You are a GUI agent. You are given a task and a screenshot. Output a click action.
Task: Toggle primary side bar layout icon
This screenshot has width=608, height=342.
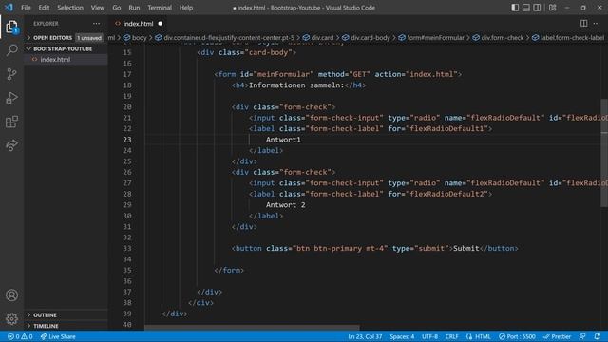tap(515, 8)
